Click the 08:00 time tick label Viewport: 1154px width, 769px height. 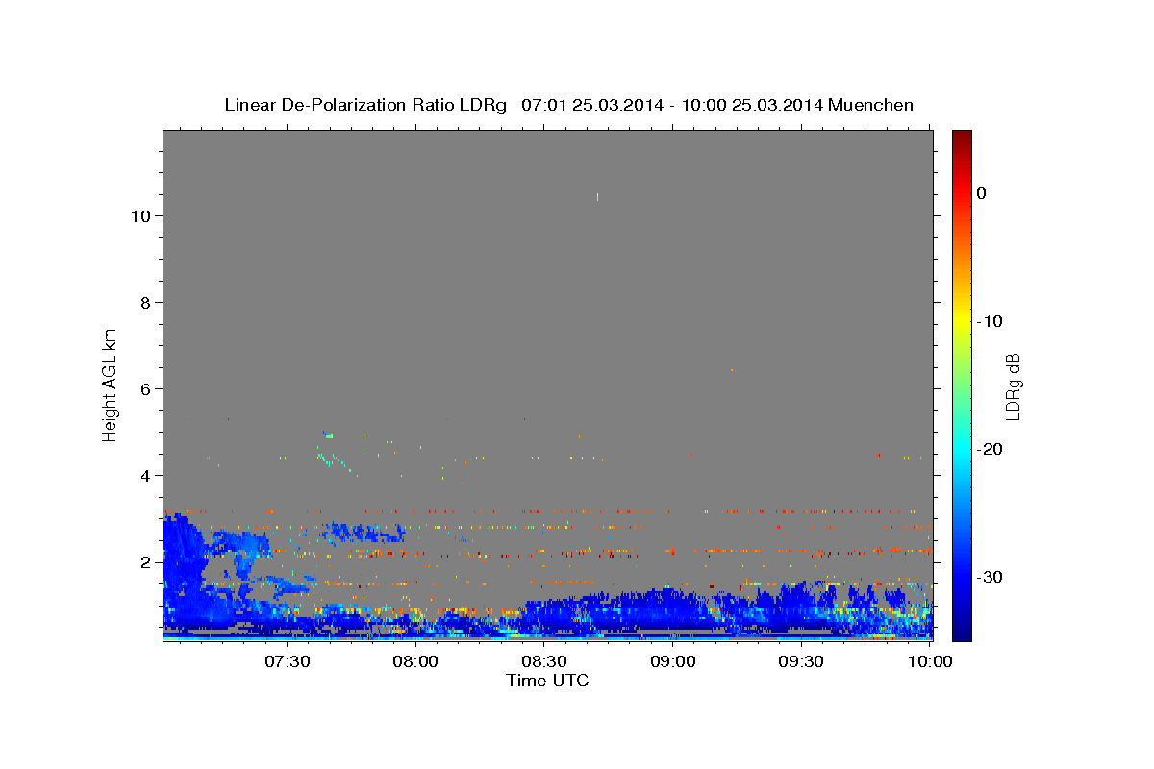pos(415,661)
